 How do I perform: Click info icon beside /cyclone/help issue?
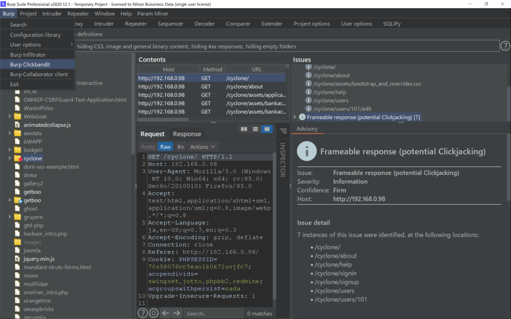coord(309,92)
